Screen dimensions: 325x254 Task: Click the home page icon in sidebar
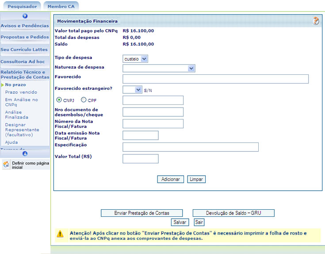pyautogui.click(x=6, y=165)
